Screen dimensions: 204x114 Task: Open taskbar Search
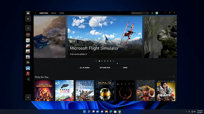point(89,112)
